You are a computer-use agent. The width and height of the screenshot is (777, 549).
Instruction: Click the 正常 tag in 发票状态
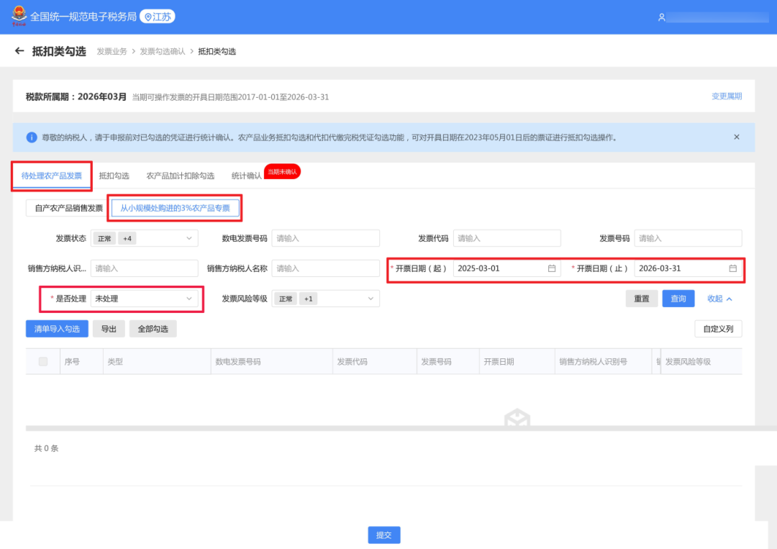(x=104, y=238)
